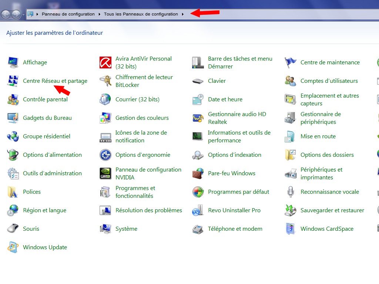Select the Gestionnaire audio HD Realtek icon
The height and width of the screenshot is (284, 379).
pos(198,118)
